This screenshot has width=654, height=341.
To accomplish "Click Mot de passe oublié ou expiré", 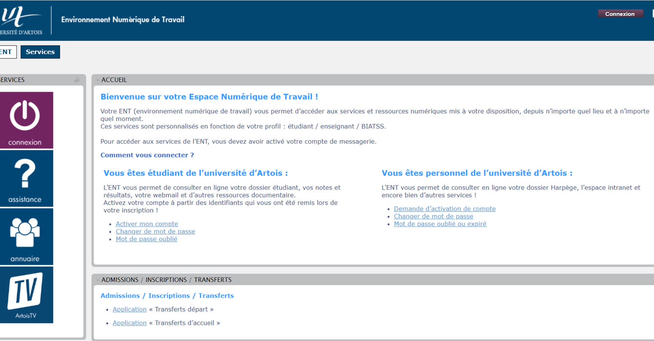I will 440,224.
